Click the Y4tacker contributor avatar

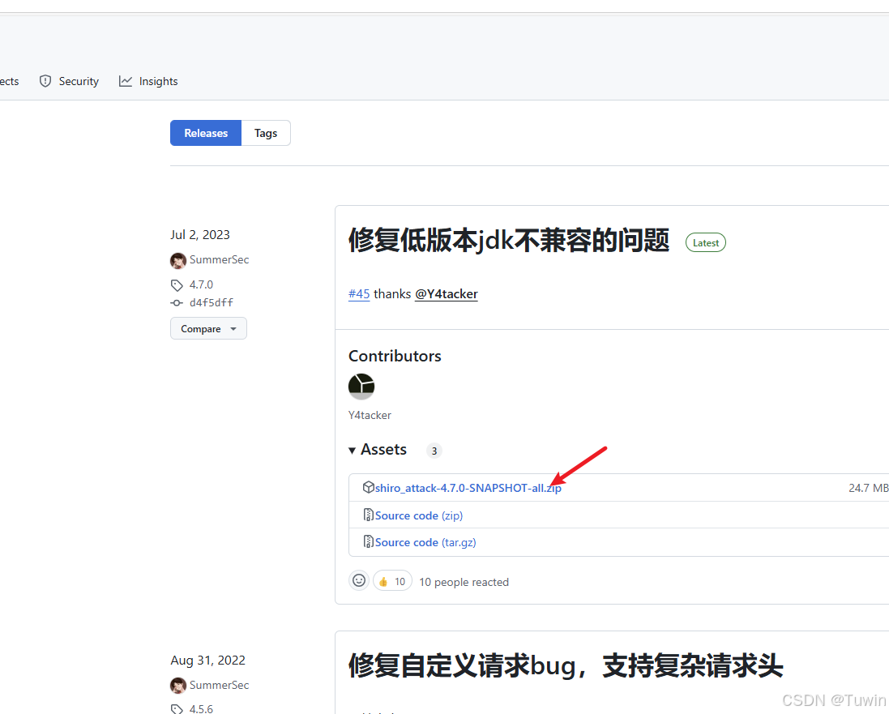(361, 387)
